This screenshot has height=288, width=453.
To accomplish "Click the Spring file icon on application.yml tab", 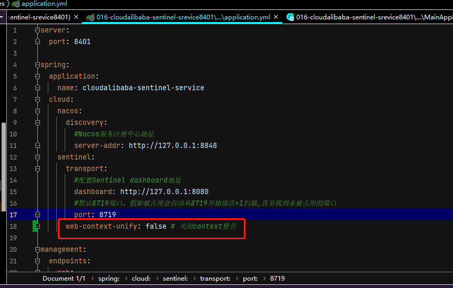I will tap(90, 18).
